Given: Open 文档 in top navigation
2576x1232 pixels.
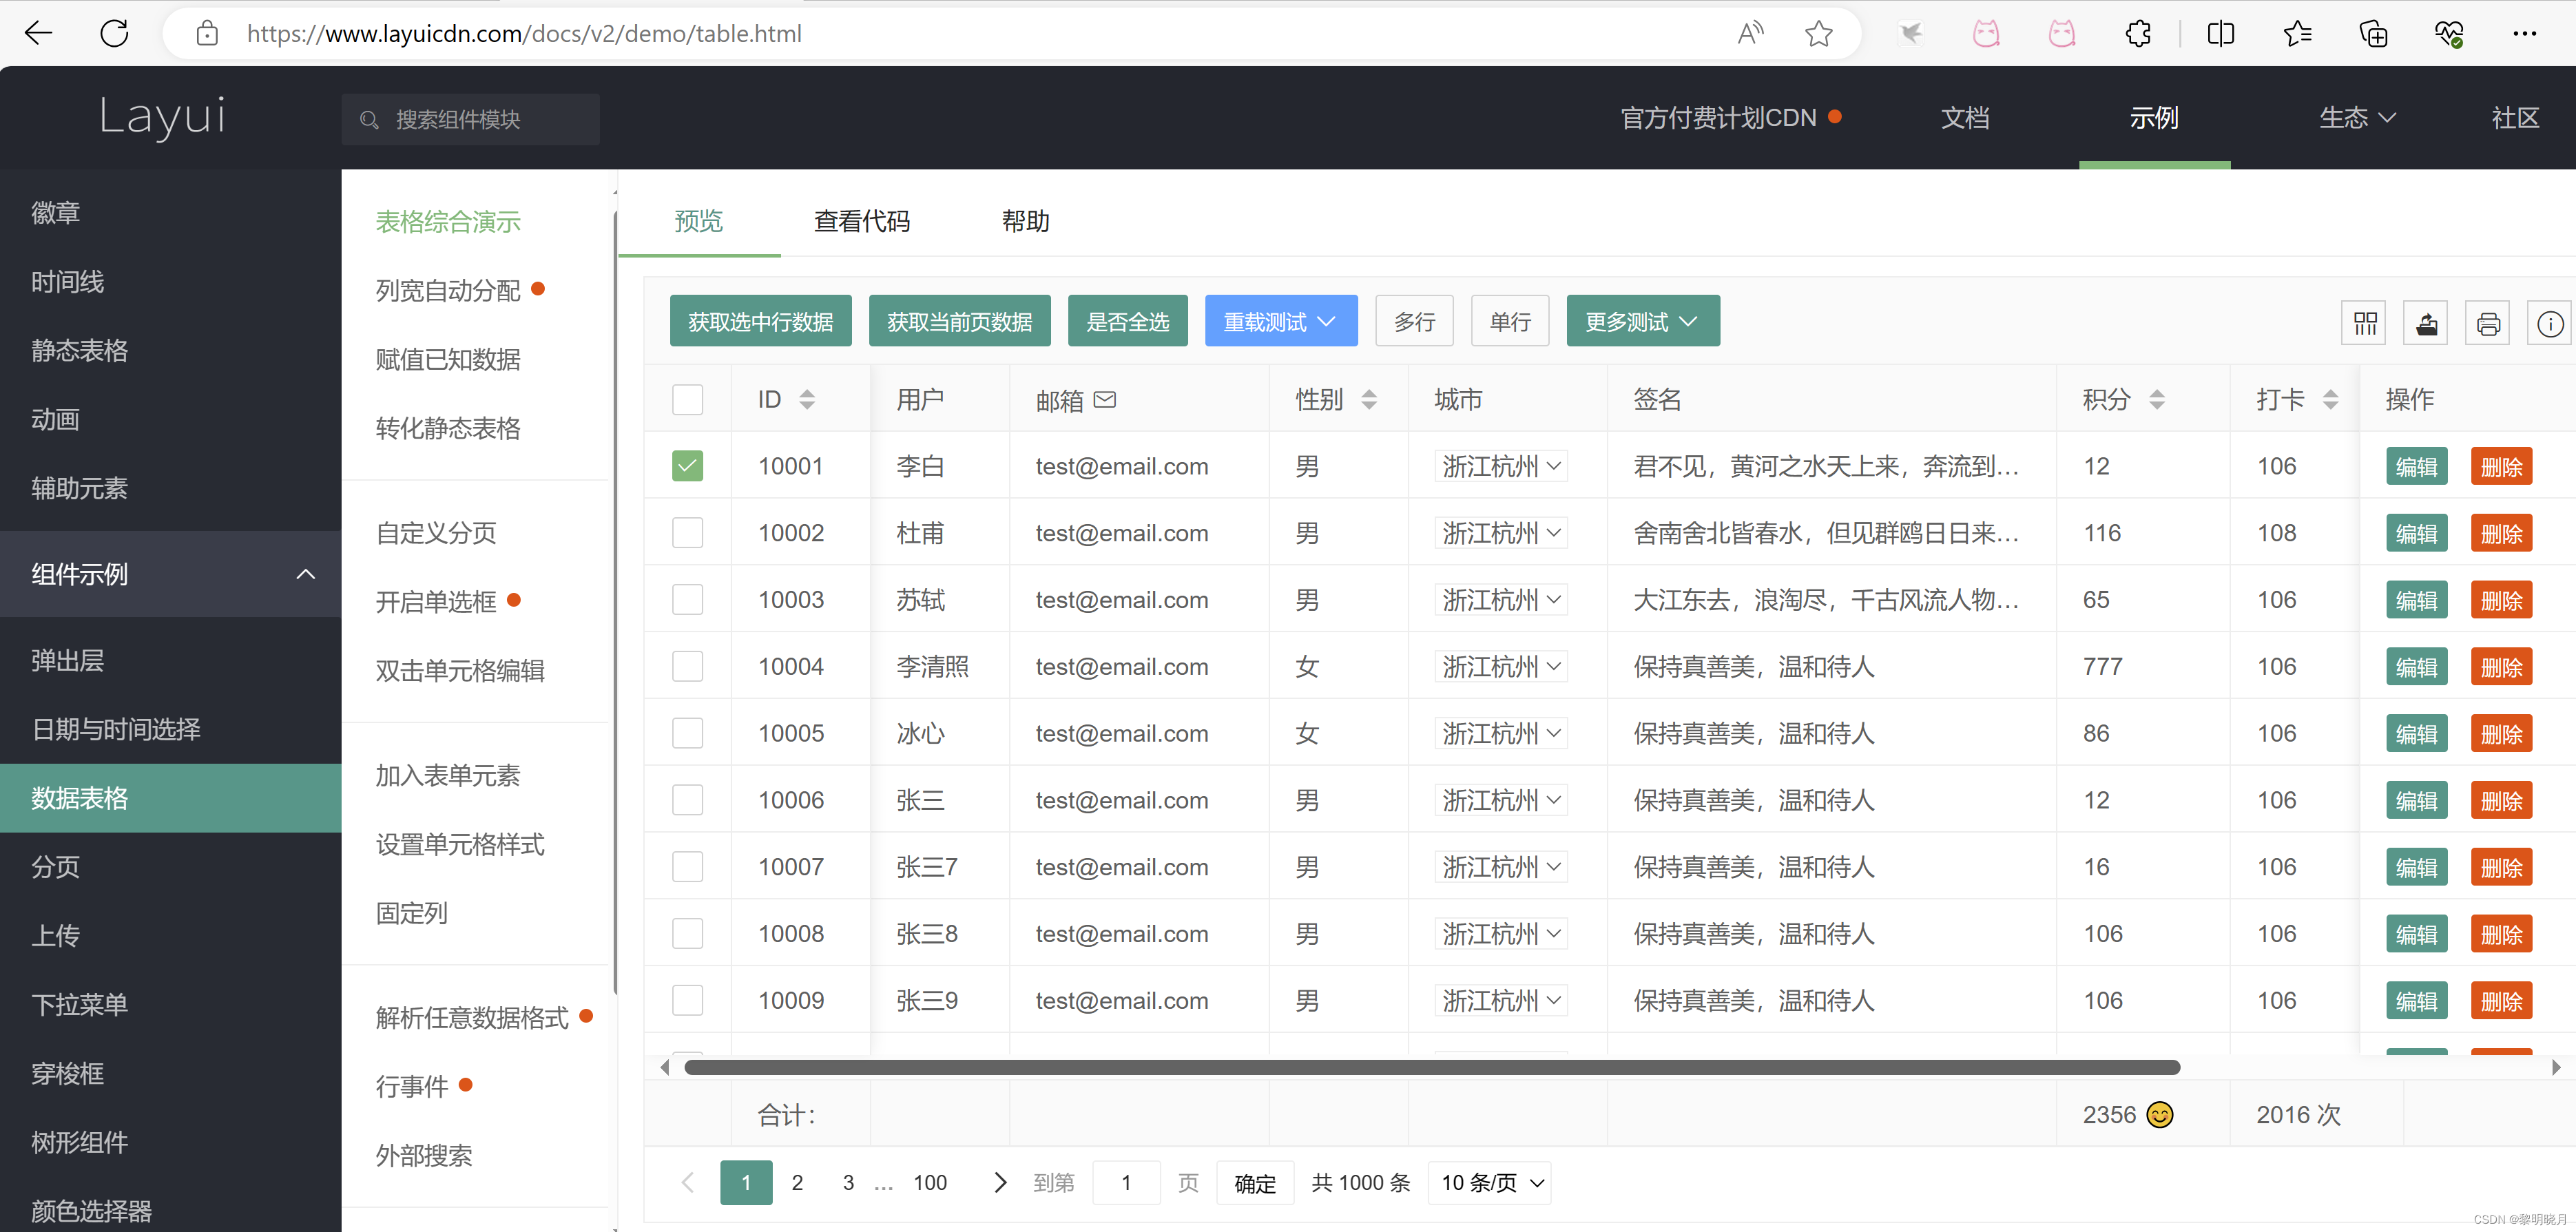Looking at the screenshot, I should tap(1964, 118).
